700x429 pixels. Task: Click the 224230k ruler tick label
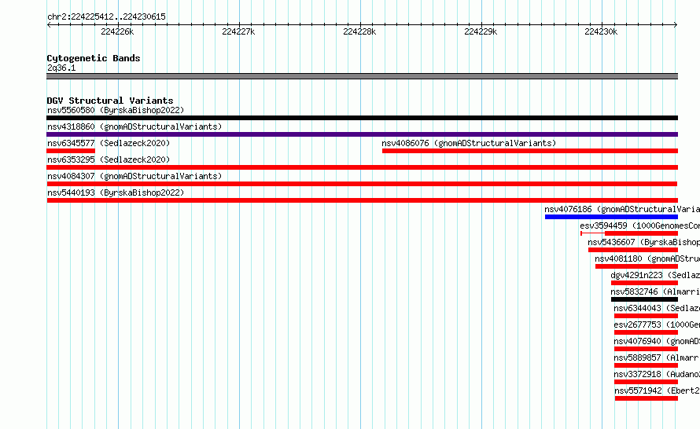tap(601, 31)
